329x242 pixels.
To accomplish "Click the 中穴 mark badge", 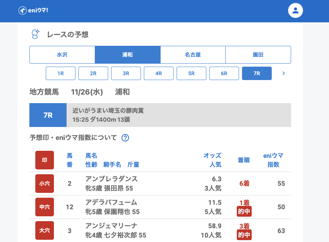I will [45, 207].
